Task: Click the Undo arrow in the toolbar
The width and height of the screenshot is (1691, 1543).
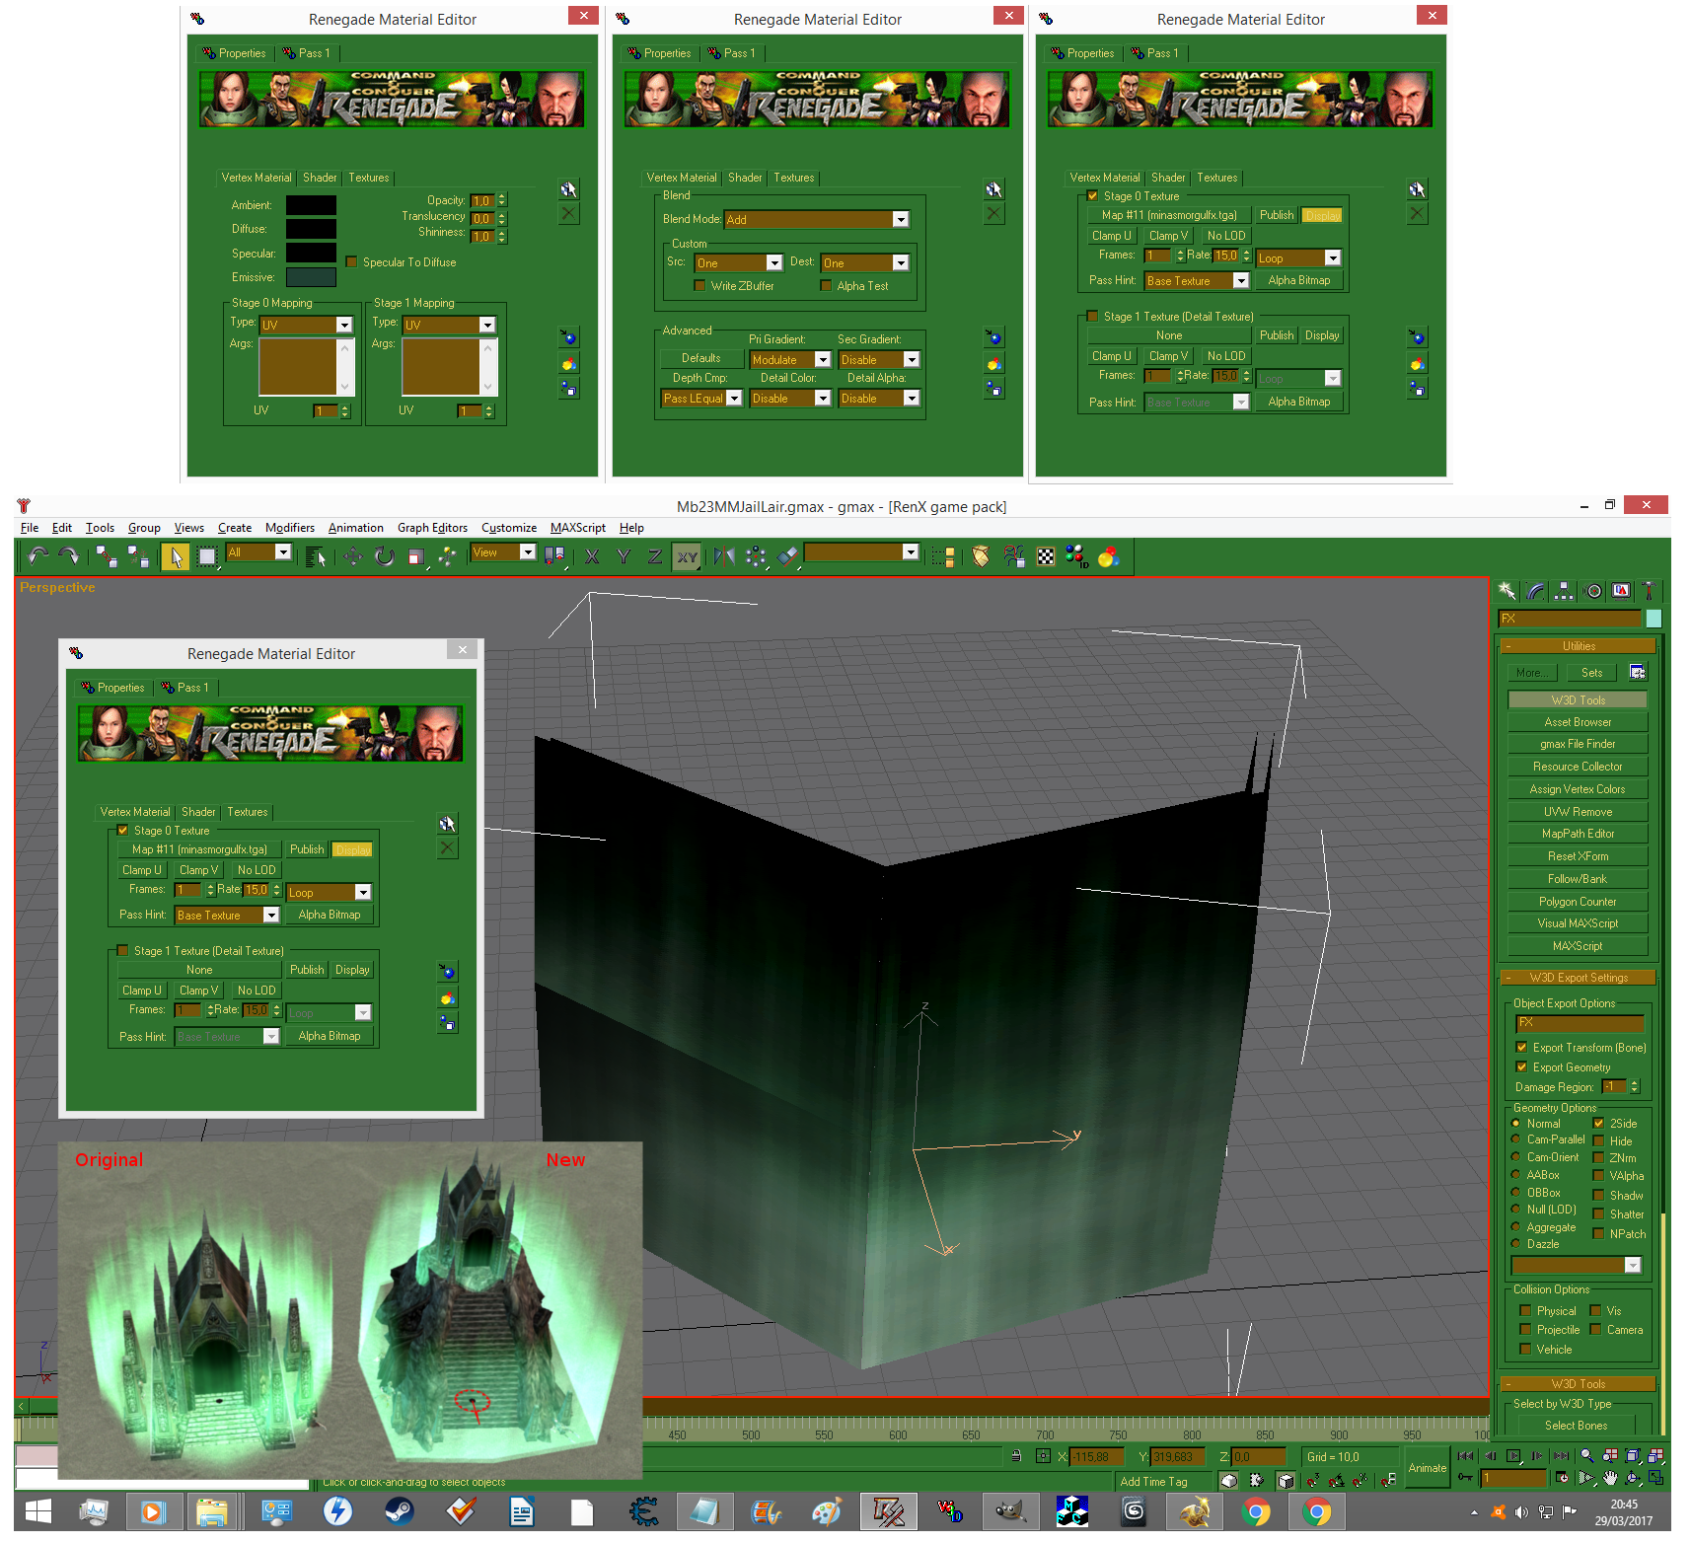Action: pos(37,557)
